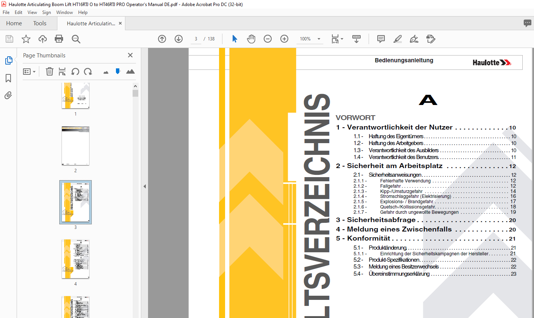This screenshot has width=534, height=318.
Task: Open the View menu
Action: 32,12
